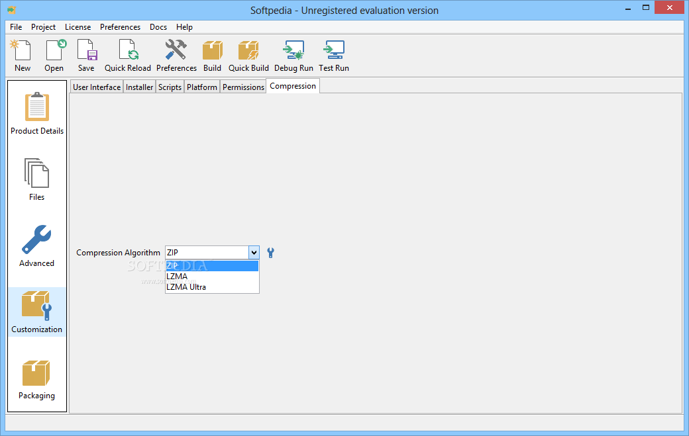Minimize the Softpedia window
Screen dimensions: 689x436
628,8
